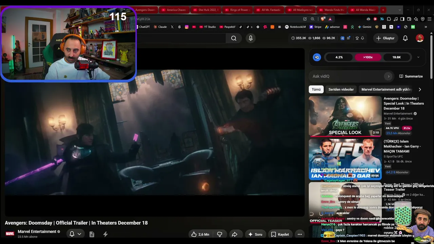Screen dimensions: 434x244
Task: Open ChatGPT bookmark
Action: click(x=142, y=27)
